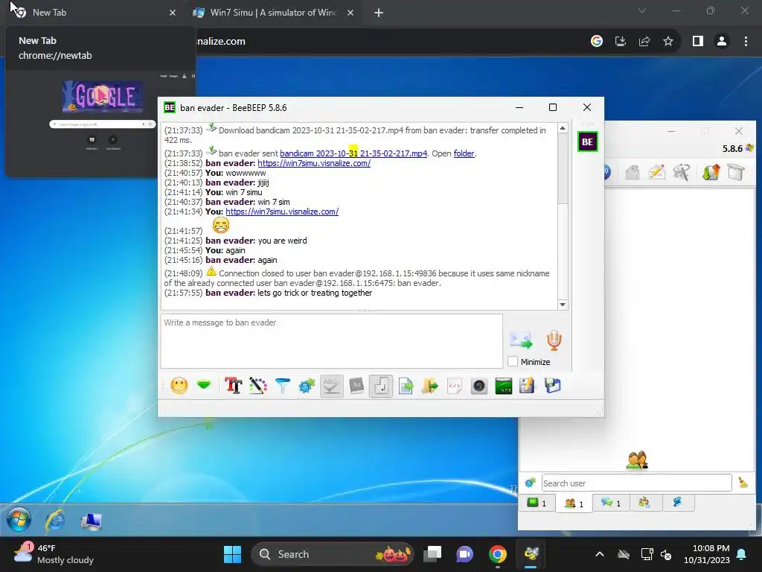Open ban evader's win7simu link
The image size is (762, 572).
(x=314, y=163)
